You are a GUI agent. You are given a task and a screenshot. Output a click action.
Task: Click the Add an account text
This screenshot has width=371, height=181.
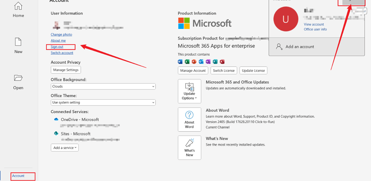coord(300,46)
